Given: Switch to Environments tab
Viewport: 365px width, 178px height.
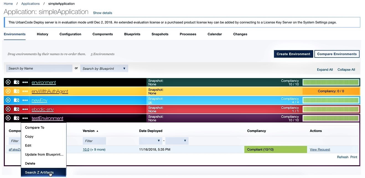Looking at the screenshot, I should (x=15, y=34).
